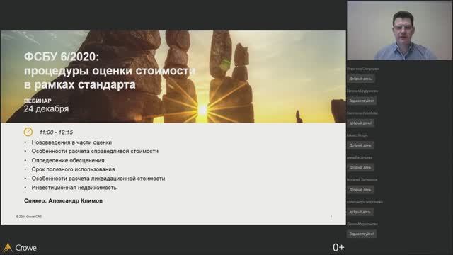Click 'Спикер: Александр Климов' line
The height and width of the screenshot is (255, 453).
63,200
